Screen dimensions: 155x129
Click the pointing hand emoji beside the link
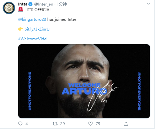click(20, 29)
